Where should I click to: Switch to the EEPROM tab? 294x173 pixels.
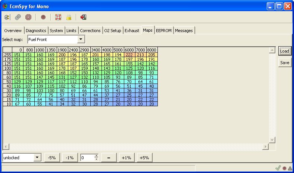tap(163, 31)
